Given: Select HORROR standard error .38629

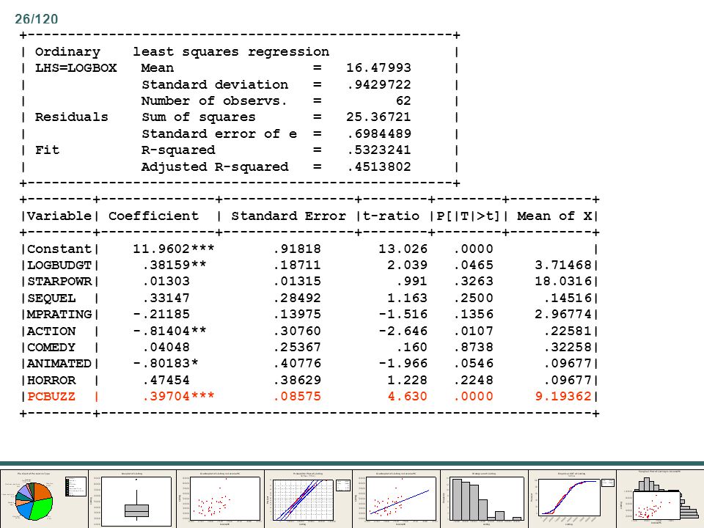Looking at the screenshot, I should 297,381.
